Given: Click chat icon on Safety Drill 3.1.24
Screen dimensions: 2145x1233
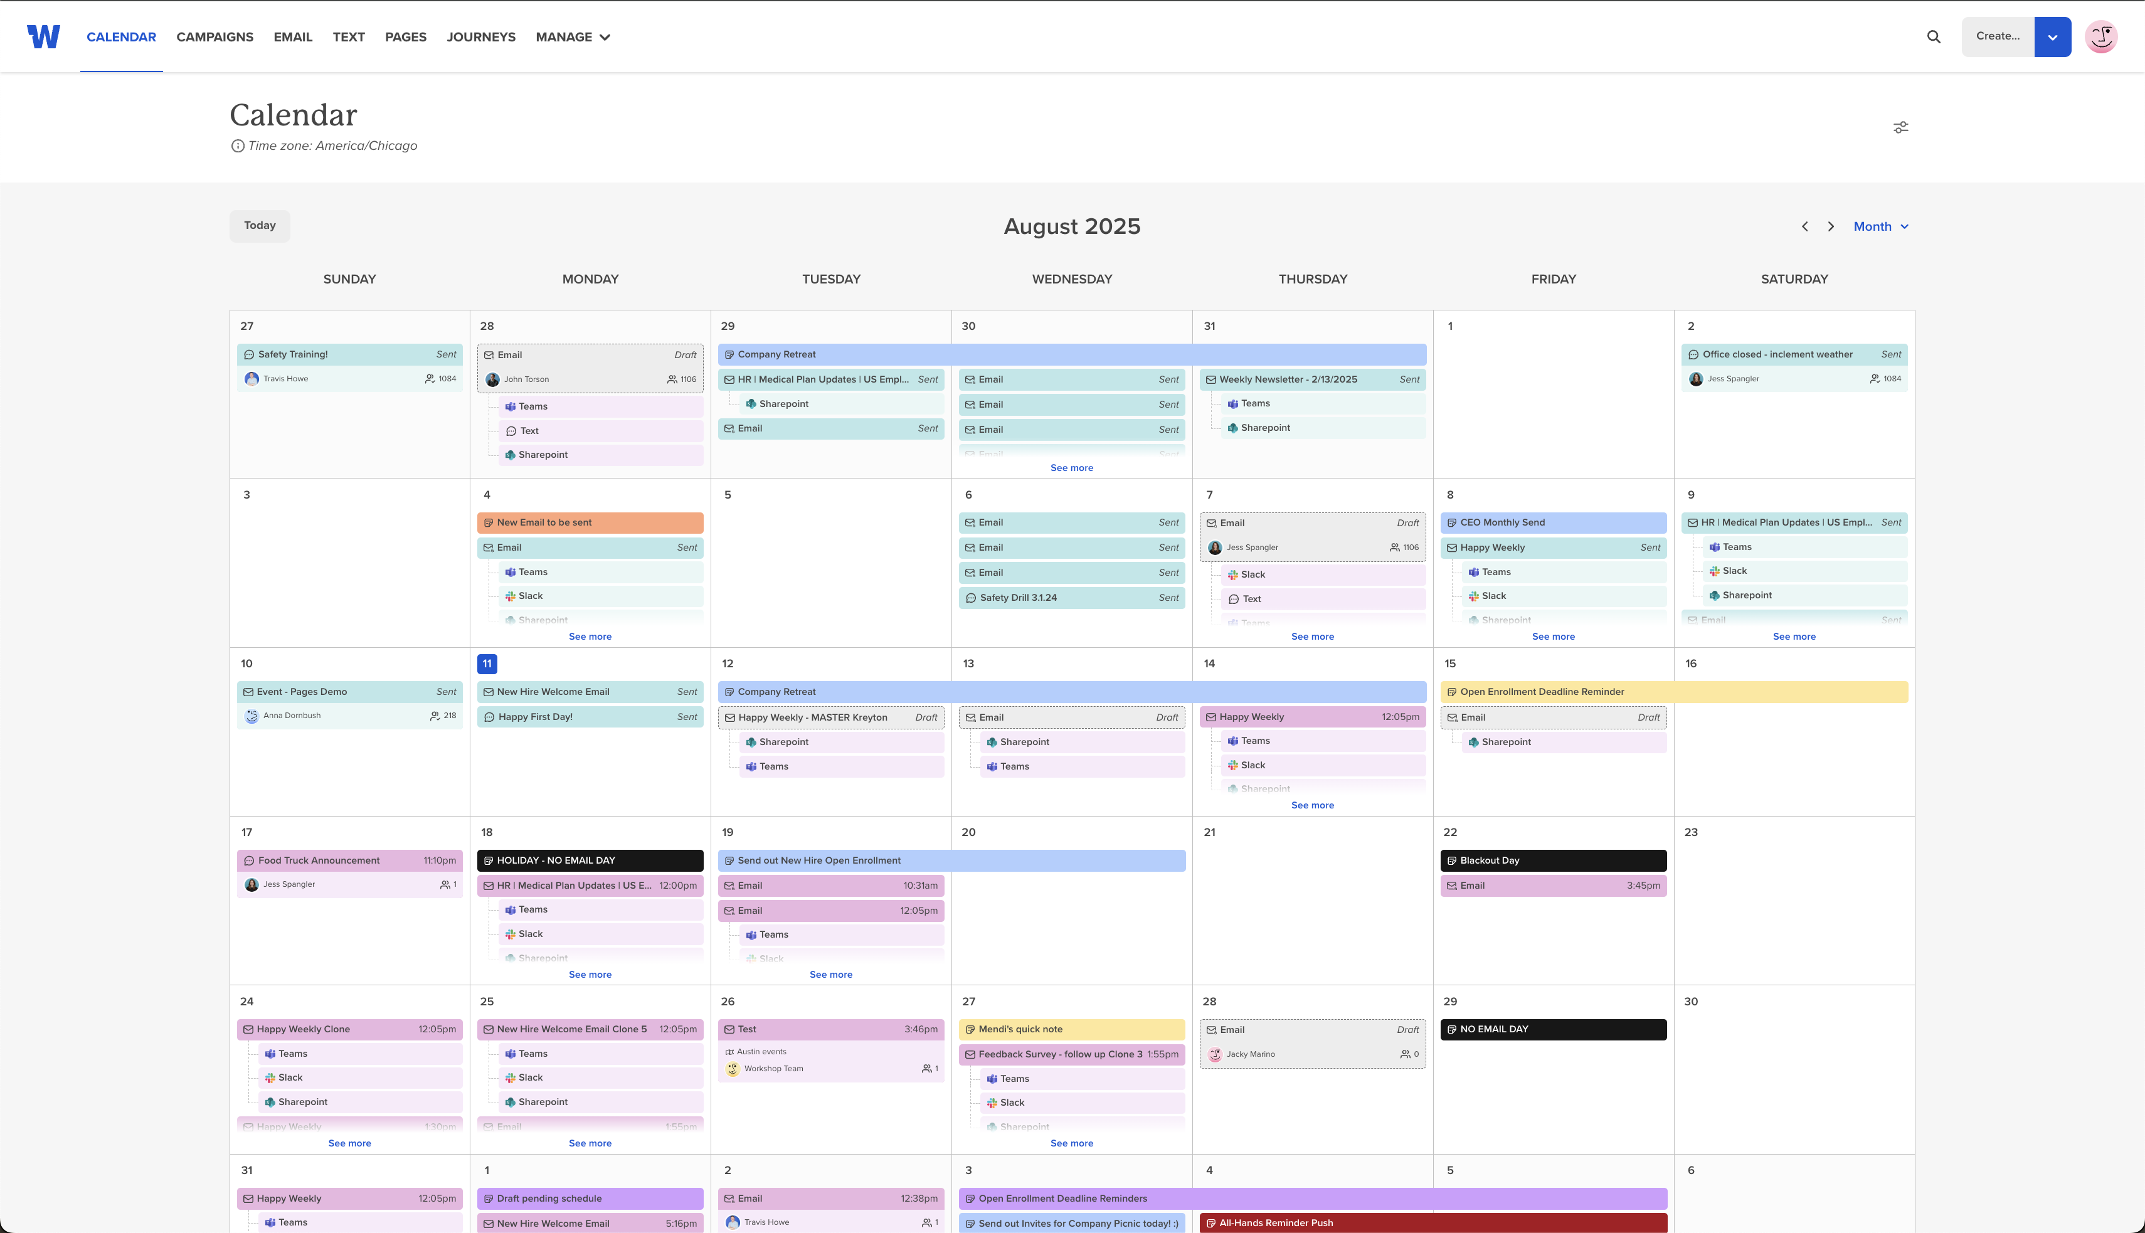Looking at the screenshot, I should pos(970,598).
